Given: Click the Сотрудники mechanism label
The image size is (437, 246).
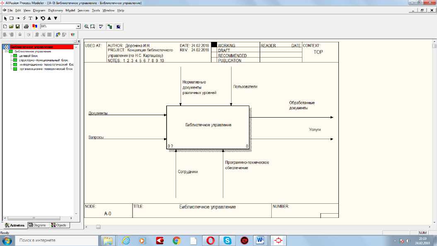Looking at the screenshot, I should coord(188,171).
